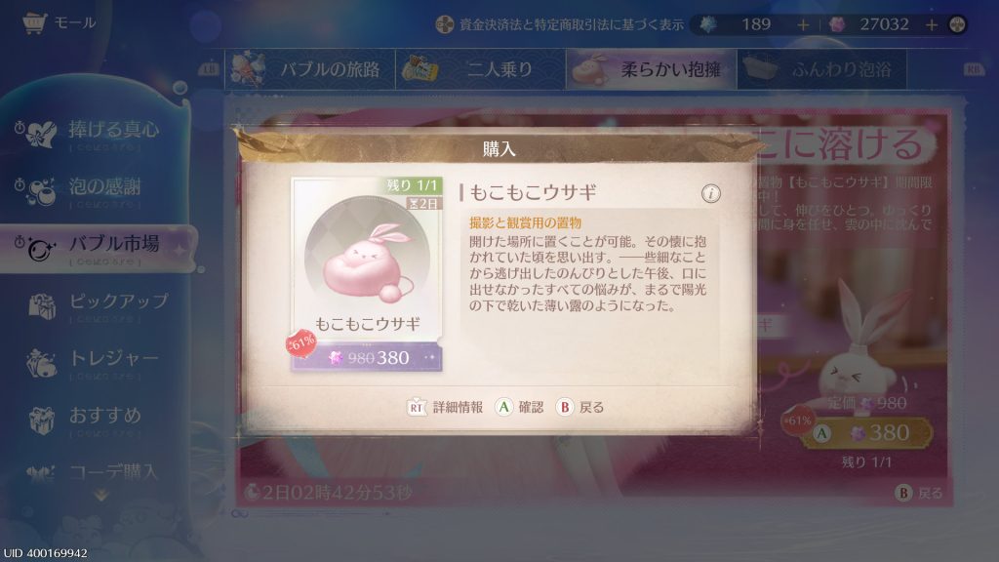Click the 380 purchase price button on banner
The height and width of the screenshot is (562, 999).
point(866,433)
